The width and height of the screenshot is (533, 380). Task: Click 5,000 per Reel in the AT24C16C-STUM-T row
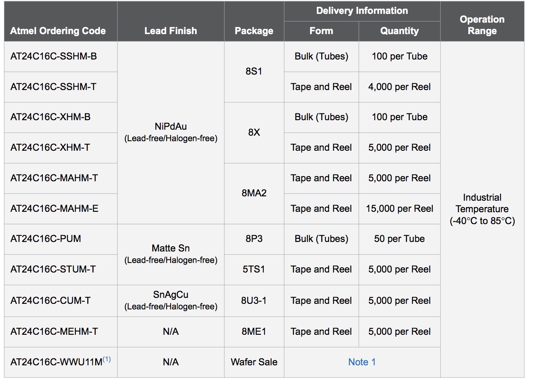pos(399,269)
